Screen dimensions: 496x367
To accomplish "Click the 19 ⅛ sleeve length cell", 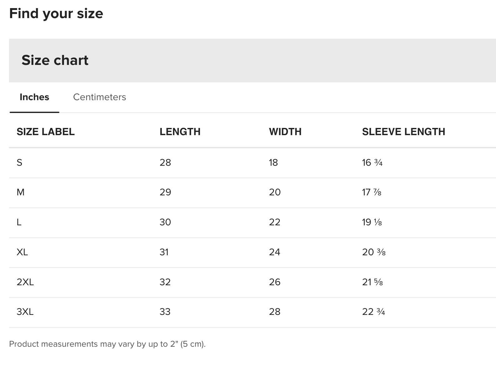I will tap(372, 222).
